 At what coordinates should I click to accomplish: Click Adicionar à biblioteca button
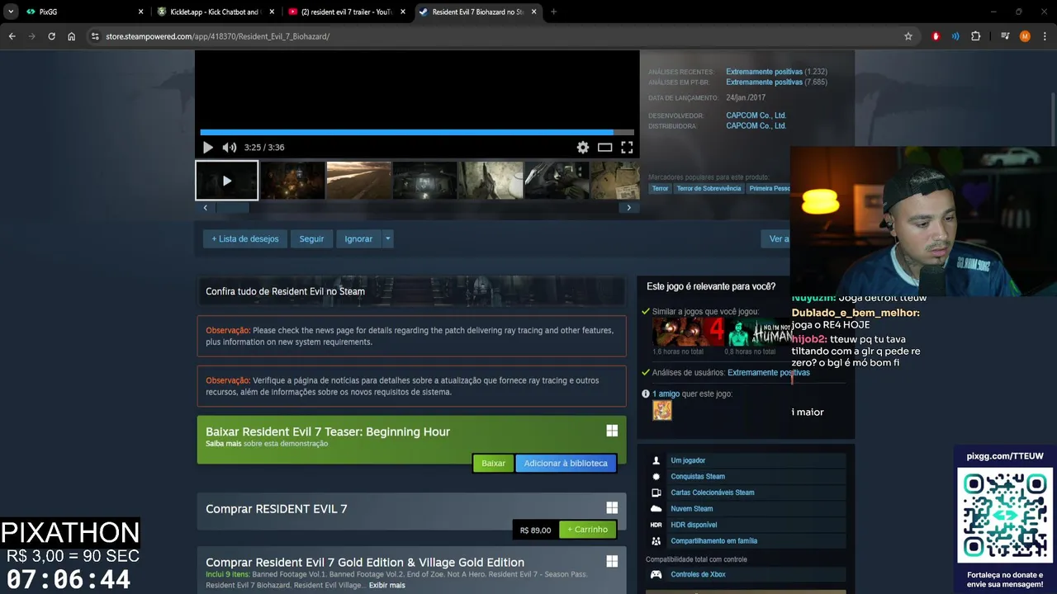tap(566, 463)
